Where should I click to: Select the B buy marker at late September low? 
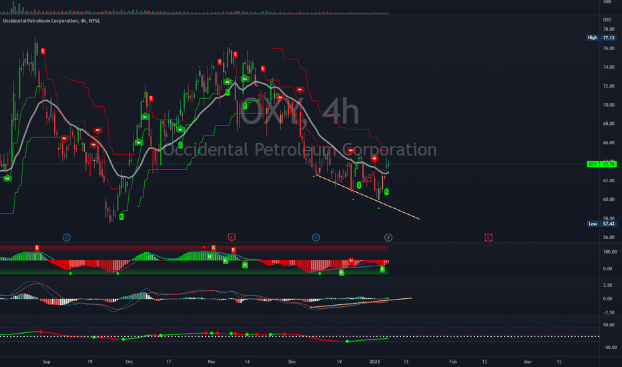[121, 217]
